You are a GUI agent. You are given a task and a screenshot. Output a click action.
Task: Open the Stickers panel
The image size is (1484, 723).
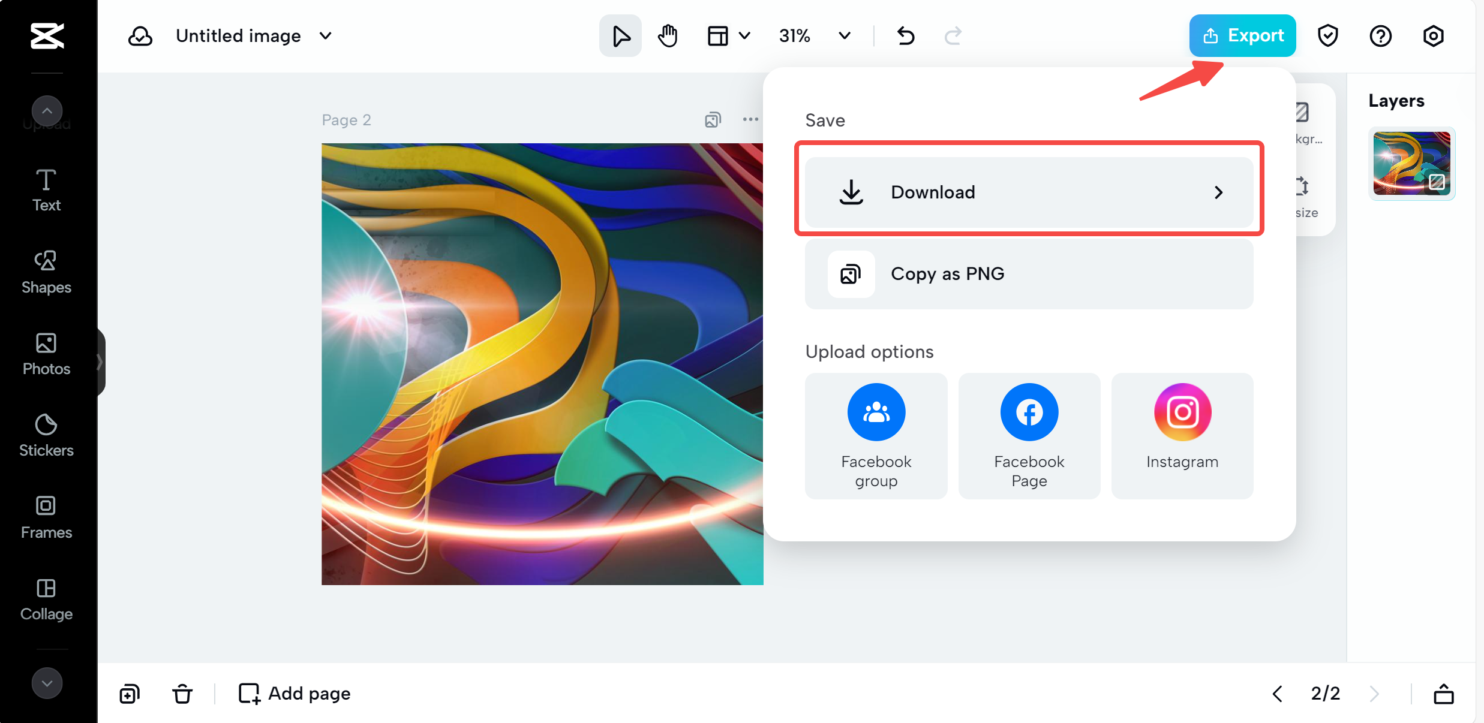pyautogui.click(x=46, y=435)
